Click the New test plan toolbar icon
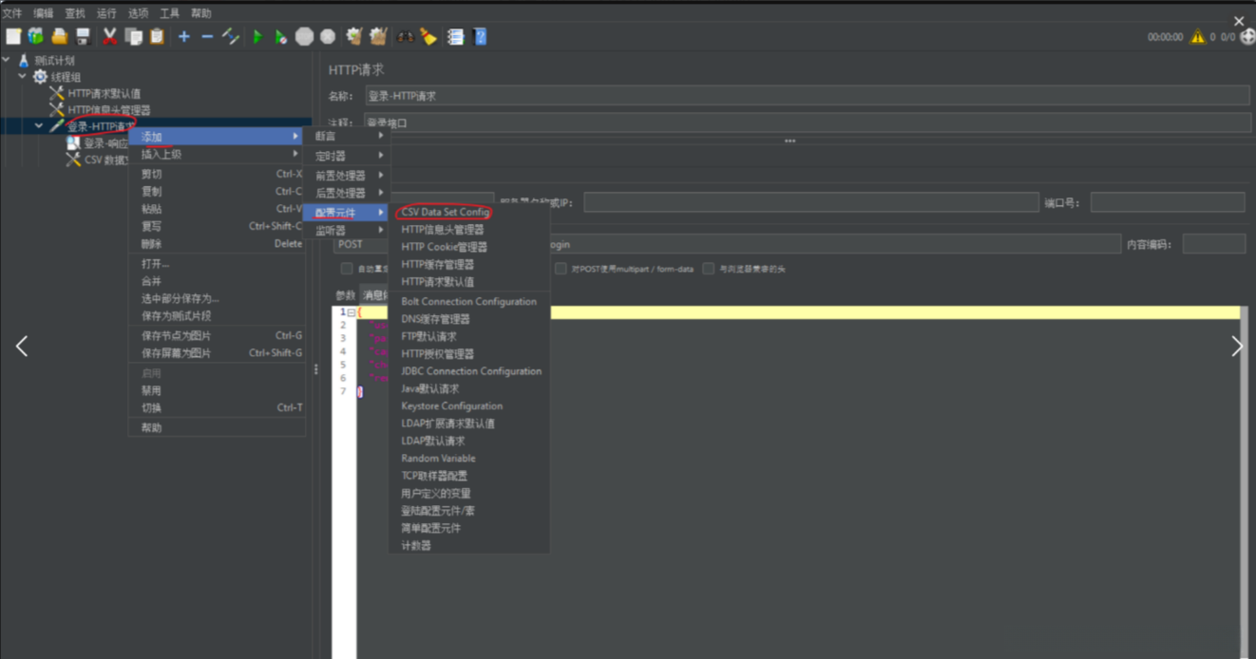 point(13,36)
